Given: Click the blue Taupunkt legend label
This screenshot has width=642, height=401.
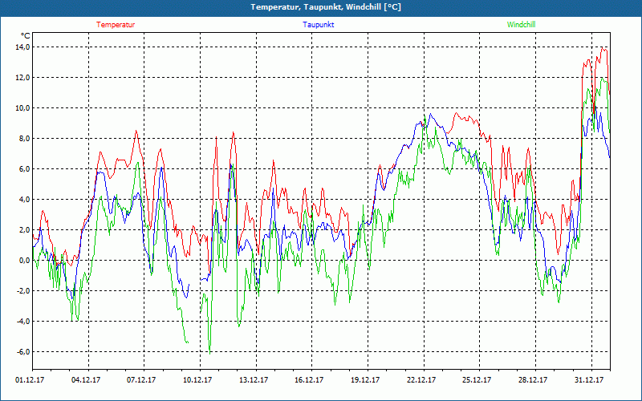Looking at the screenshot, I should click(x=319, y=25).
